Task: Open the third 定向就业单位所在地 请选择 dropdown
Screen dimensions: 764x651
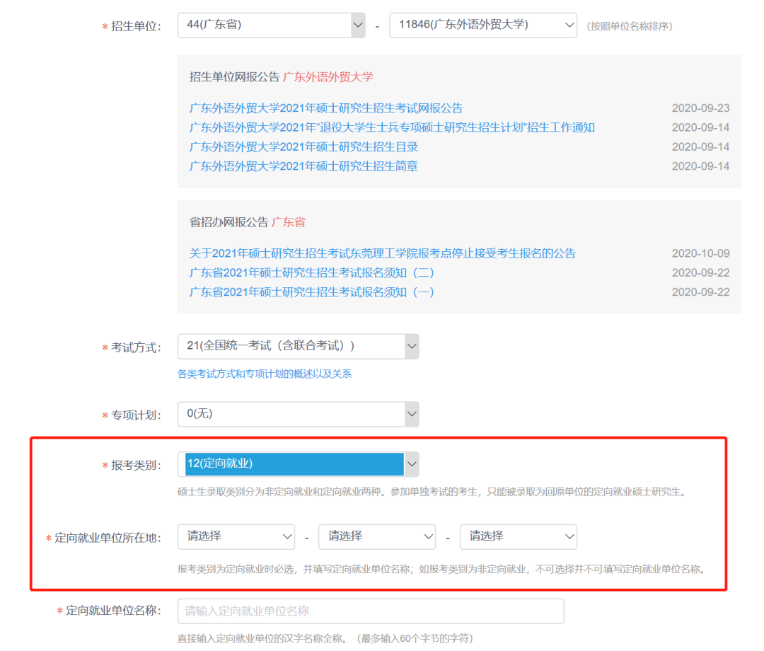Action: pos(518,537)
